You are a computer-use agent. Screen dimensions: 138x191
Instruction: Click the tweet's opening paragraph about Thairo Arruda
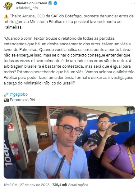(69, 21)
